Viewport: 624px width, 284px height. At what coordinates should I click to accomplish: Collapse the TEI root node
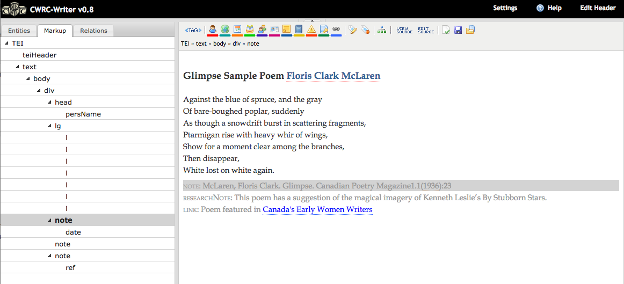coord(6,43)
